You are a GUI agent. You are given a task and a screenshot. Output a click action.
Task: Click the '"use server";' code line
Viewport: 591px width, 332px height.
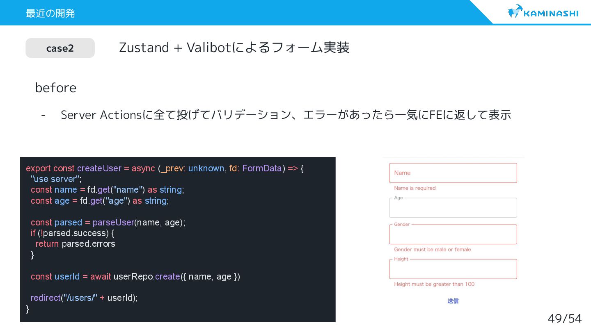coord(56,179)
